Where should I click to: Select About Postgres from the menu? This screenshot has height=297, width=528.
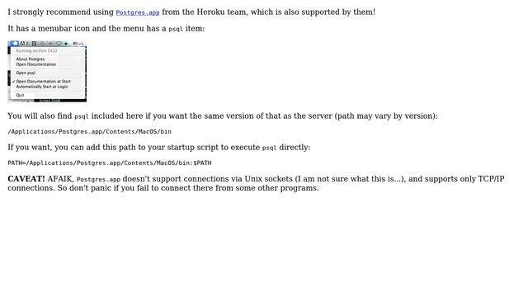(x=31, y=59)
